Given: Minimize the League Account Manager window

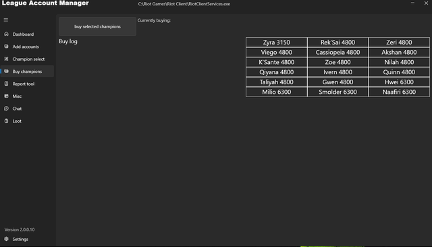Looking at the screenshot, I should coord(412,3).
